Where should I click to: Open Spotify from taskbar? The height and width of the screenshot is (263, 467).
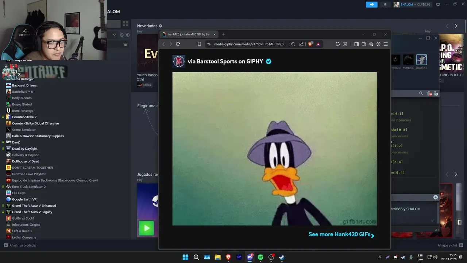tap(260, 257)
